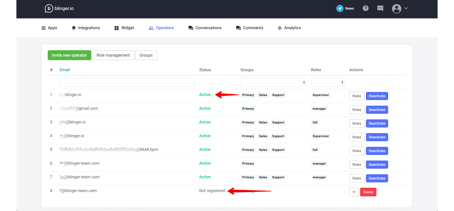Image resolution: width=454 pixels, height=211 pixels.
Task: Click the Status column header
Action: click(x=205, y=70)
